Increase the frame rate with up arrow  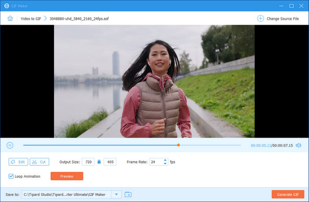(x=166, y=160)
